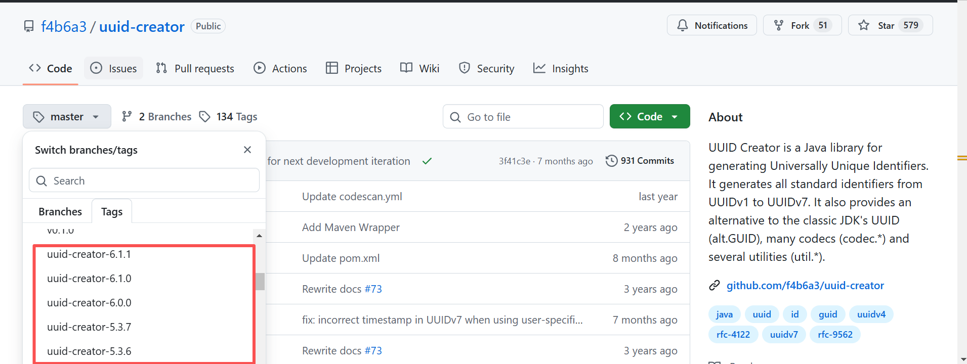Open the master branch dropdown
The image size is (967, 364).
67,117
